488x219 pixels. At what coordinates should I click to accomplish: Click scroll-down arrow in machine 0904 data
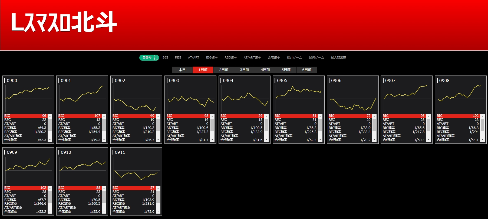point(266,140)
